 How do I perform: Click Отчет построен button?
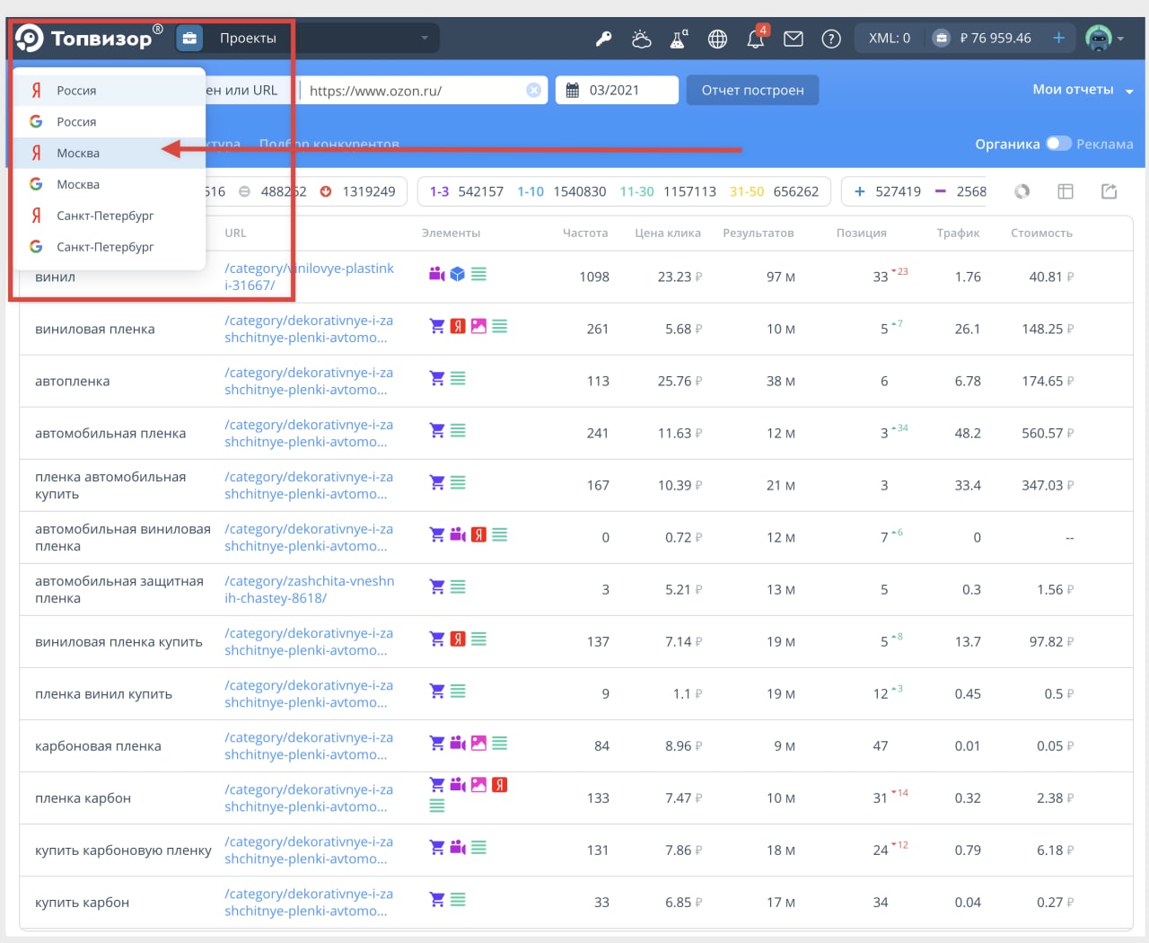click(x=752, y=90)
